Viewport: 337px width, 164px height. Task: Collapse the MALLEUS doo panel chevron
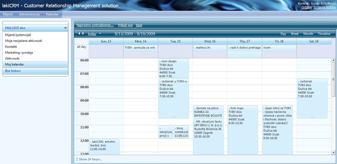point(65,28)
